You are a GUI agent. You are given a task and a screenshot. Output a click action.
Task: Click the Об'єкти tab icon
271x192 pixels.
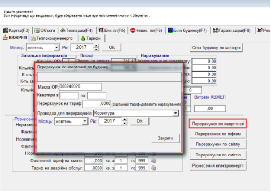pos(37,31)
